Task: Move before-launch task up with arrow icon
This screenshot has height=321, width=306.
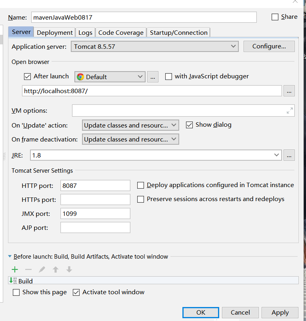Action: (56, 269)
